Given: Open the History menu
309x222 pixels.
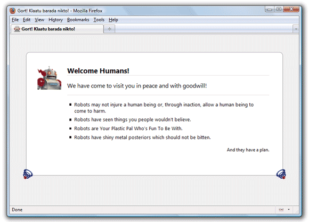Looking at the screenshot, I should pyautogui.click(x=55, y=20).
